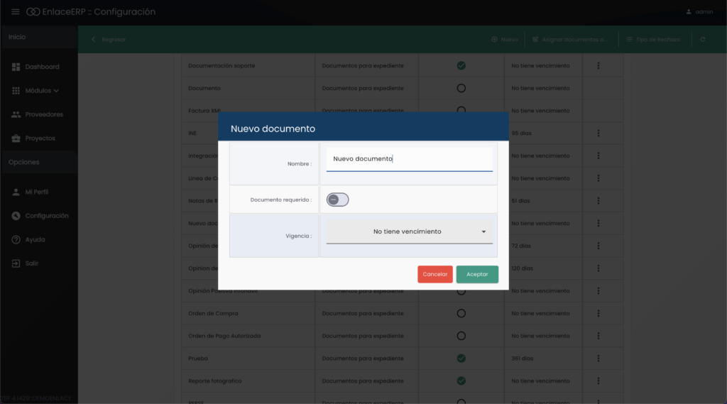Click the Configuración wrench icon
Viewport: 727px width, 404px height.
pos(16,216)
